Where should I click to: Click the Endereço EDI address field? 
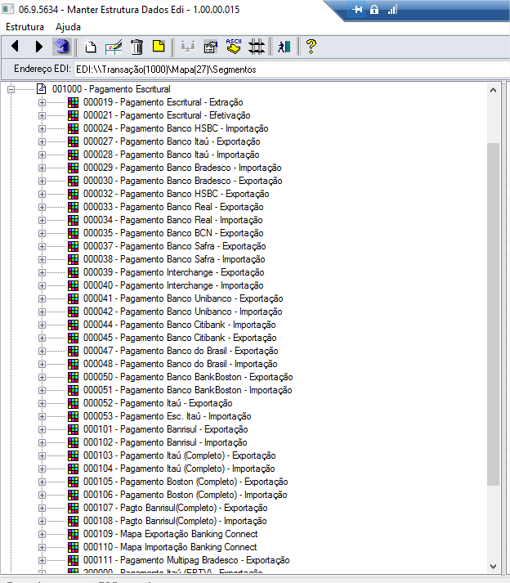(x=292, y=70)
